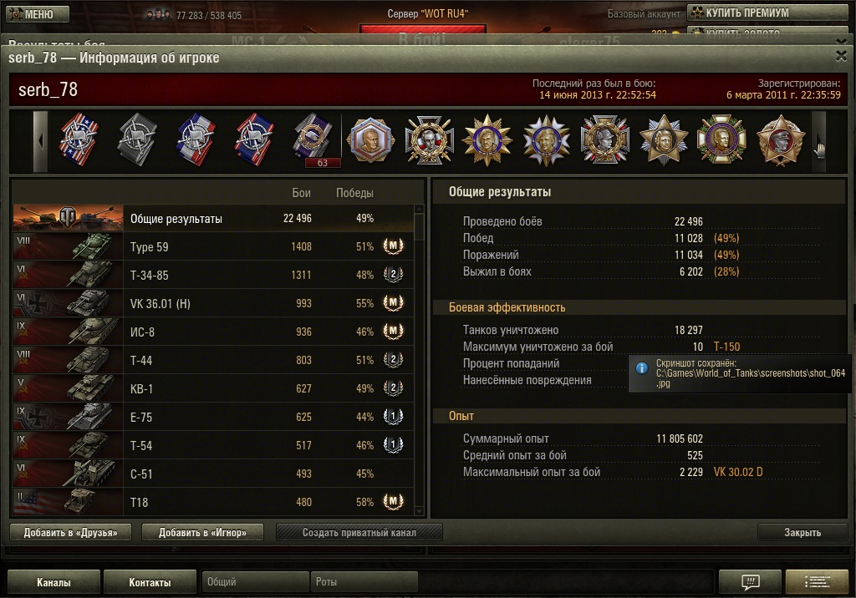Image resolution: width=856 pixels, height=598 pixels.
Task: Click Добавить в «Игнор» button
Action: (x=202, y=533)
